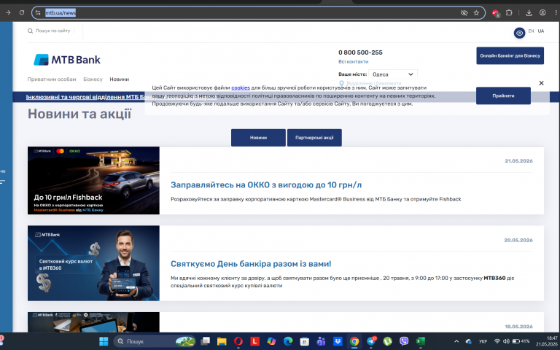Screen dimensions: 560x350
Task: Open Viber from taskbar
Action: pos(404,341)
